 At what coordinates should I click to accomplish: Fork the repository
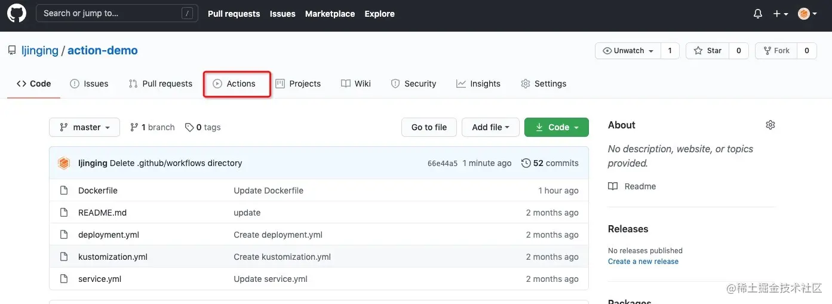pos(776,51)
